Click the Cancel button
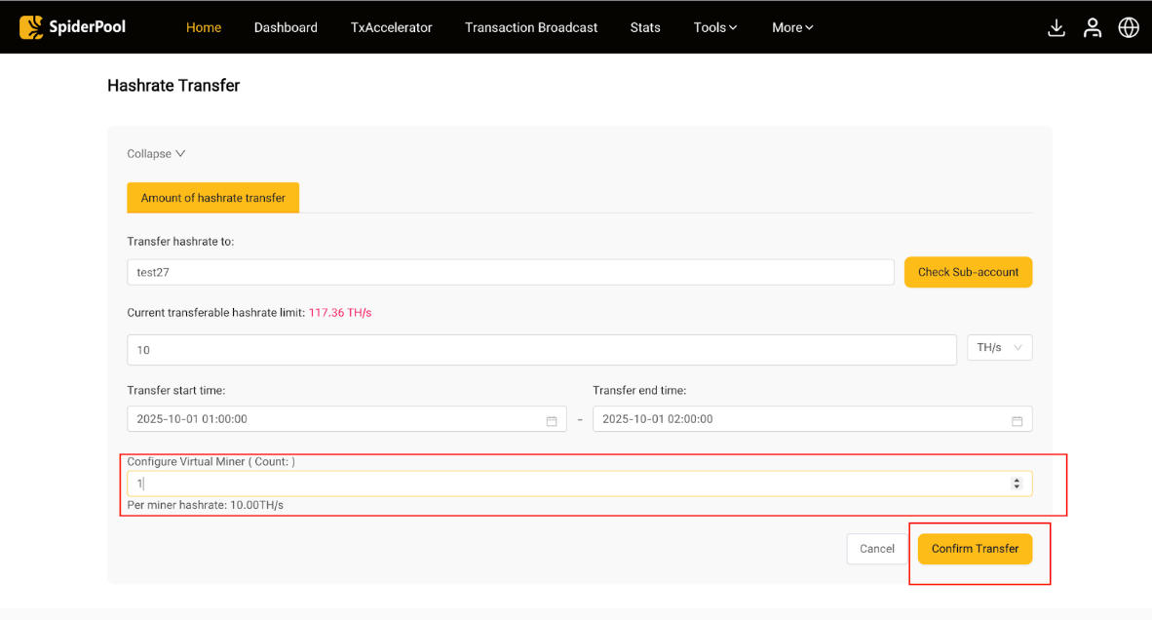The width and height of the screenshot is (1152, 620). click(876, 549)
